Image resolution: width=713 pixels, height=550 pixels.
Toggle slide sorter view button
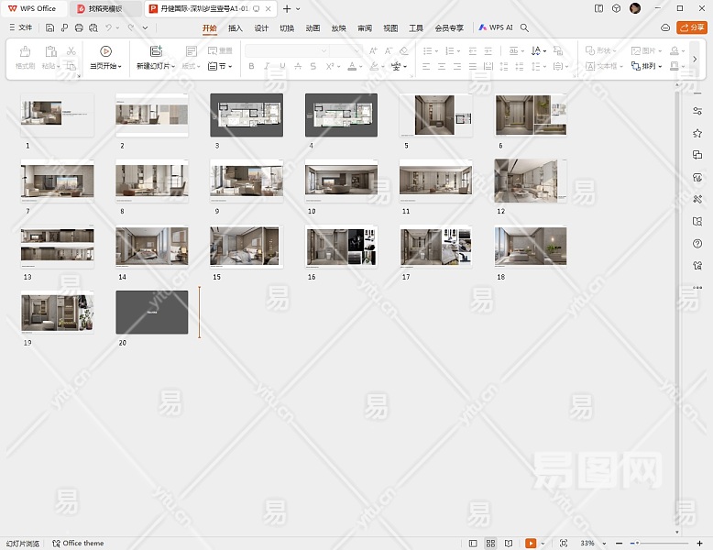(490, 544)
